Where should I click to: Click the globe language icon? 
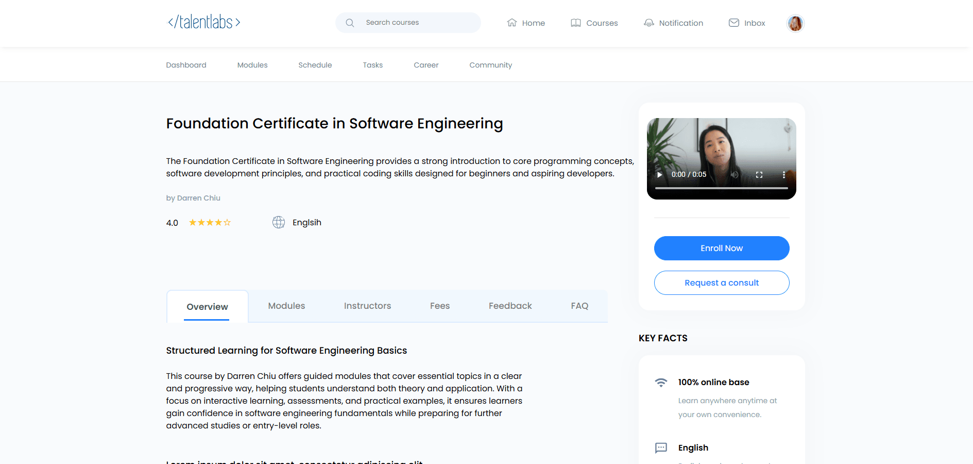pyautogui.click(x=279, y=222)
